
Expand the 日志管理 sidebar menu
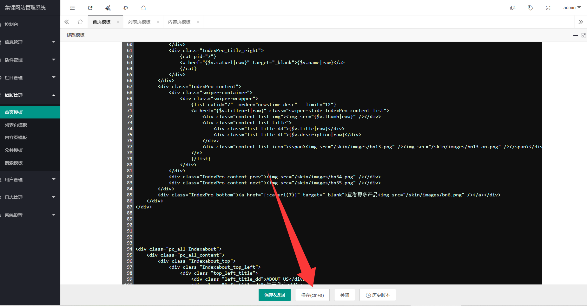click(30, 197)
